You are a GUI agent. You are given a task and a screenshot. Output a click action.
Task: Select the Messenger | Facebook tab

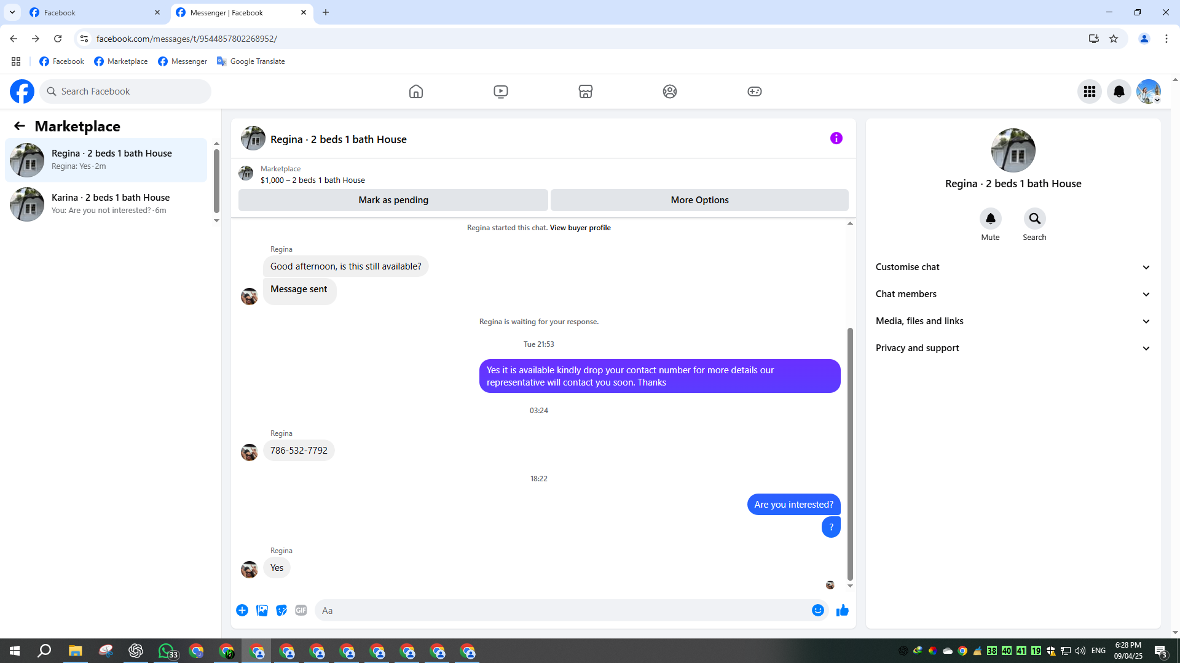point(242,12)
